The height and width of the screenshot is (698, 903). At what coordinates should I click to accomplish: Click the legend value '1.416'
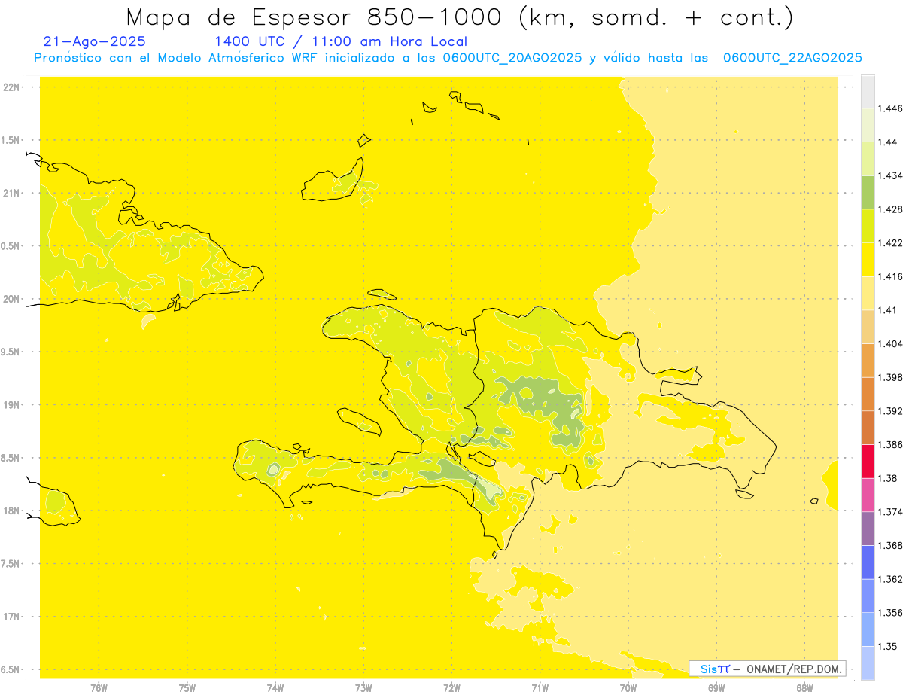point(890,276)
